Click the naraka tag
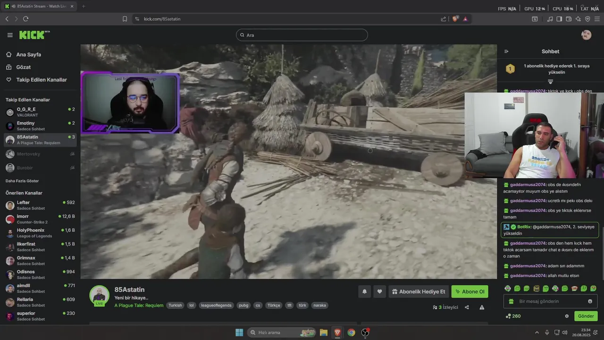Viewport: 604px width, 340px height. click(319, 306)
